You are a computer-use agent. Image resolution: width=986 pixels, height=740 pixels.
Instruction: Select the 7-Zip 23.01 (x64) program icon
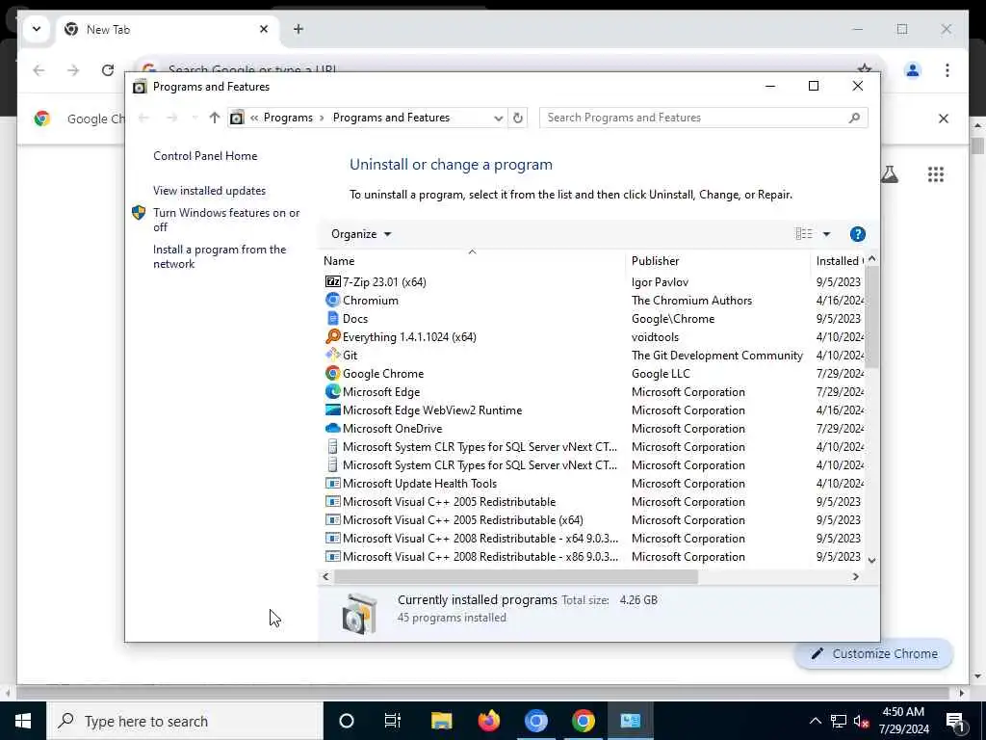[x=332, y=282]
